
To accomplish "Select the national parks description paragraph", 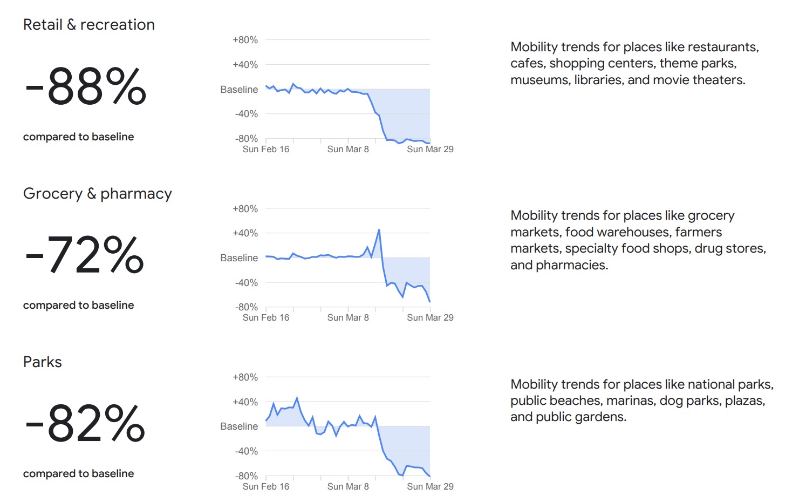I will click(641, 401).
